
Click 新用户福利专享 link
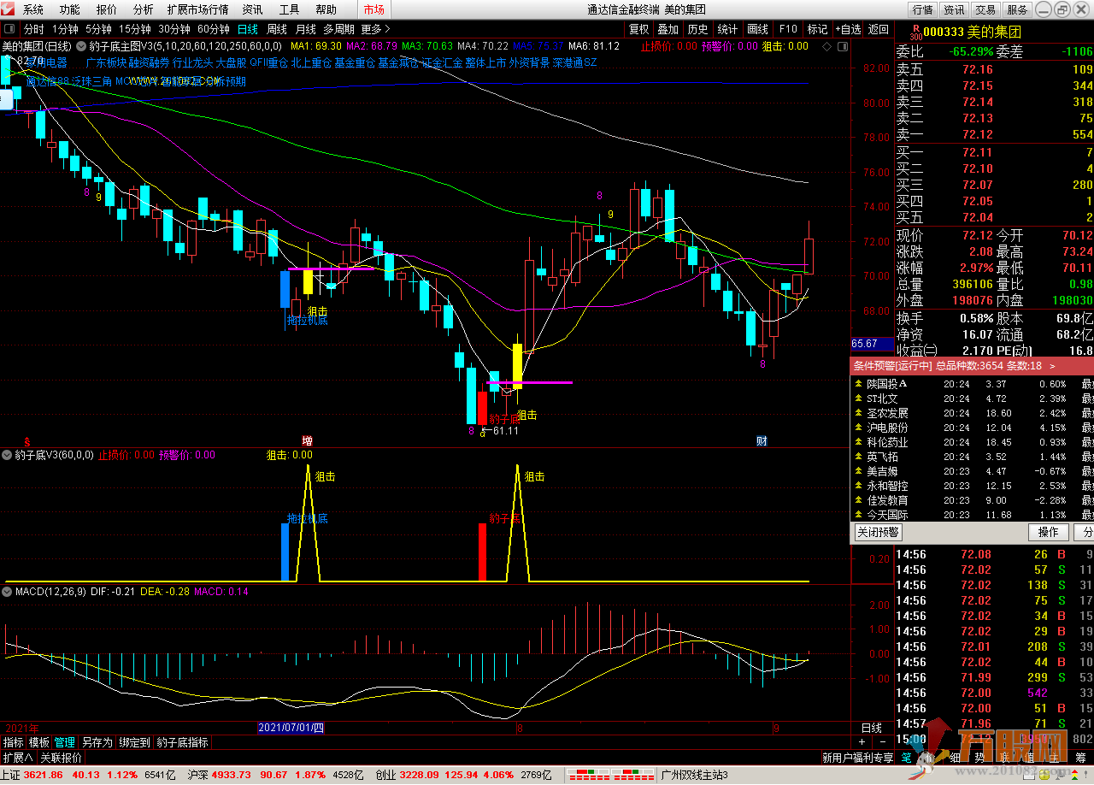pos(857,758)
